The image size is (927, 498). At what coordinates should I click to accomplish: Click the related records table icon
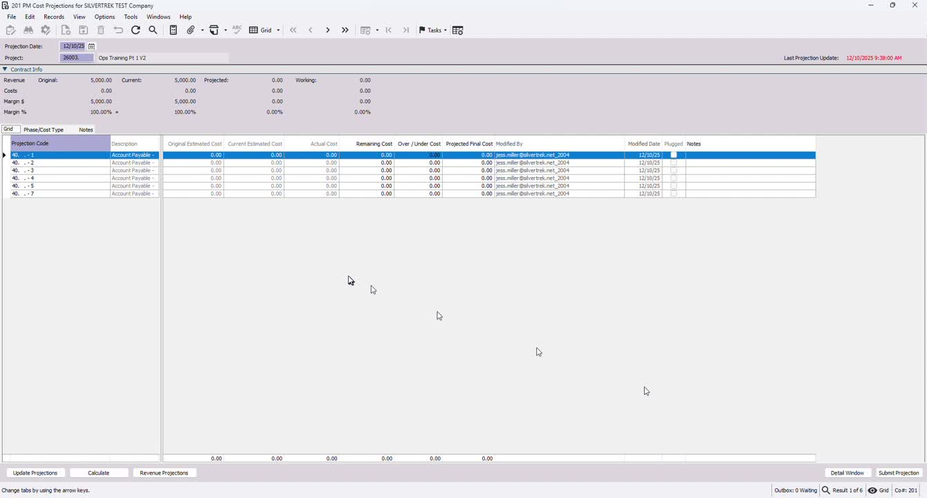[365, 30]
